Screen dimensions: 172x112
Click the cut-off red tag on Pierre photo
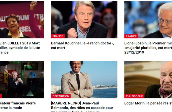(x=1, y=96)
